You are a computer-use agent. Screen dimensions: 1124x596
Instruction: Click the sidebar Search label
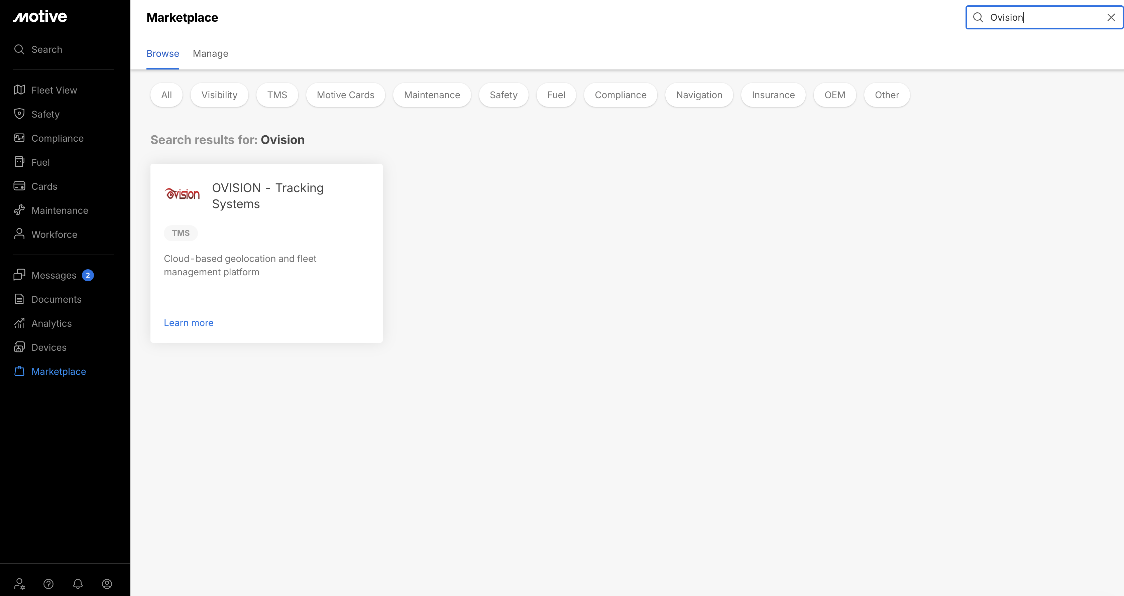[x=47, y=50]
